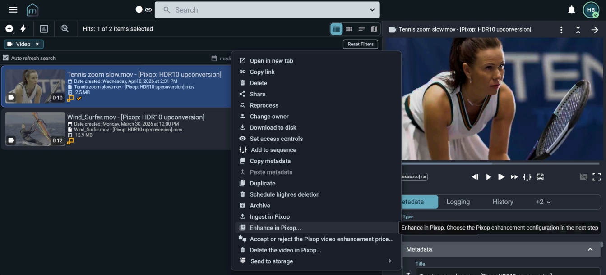Expand the +2 more tabs dropdown
This screenshot has height=275, width=606.
coord(543,202)
